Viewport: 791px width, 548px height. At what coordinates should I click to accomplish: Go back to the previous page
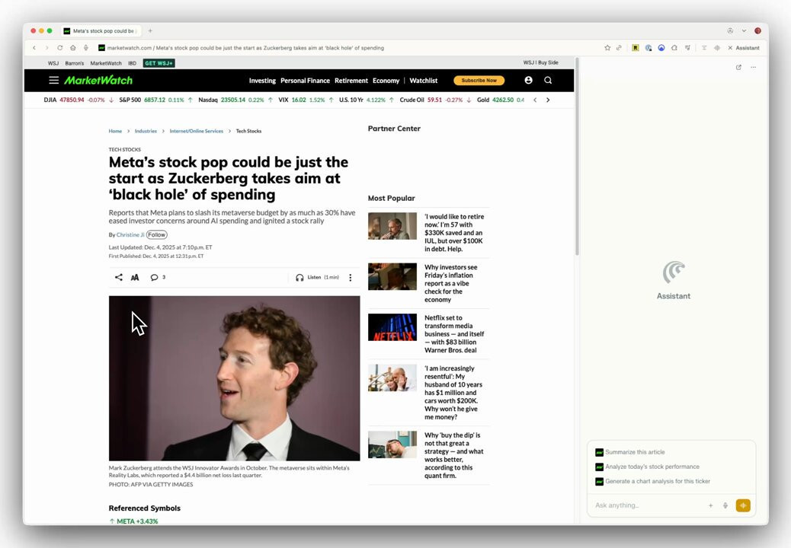(34, 48)
